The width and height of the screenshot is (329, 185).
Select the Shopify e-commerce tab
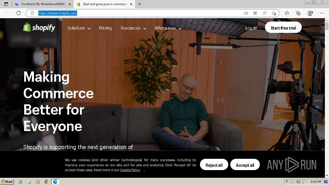pos(105,4)
